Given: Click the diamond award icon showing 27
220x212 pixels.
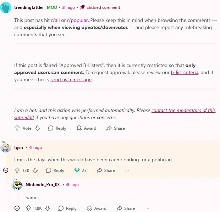Looking at the screenshot, I should point(77,170).
